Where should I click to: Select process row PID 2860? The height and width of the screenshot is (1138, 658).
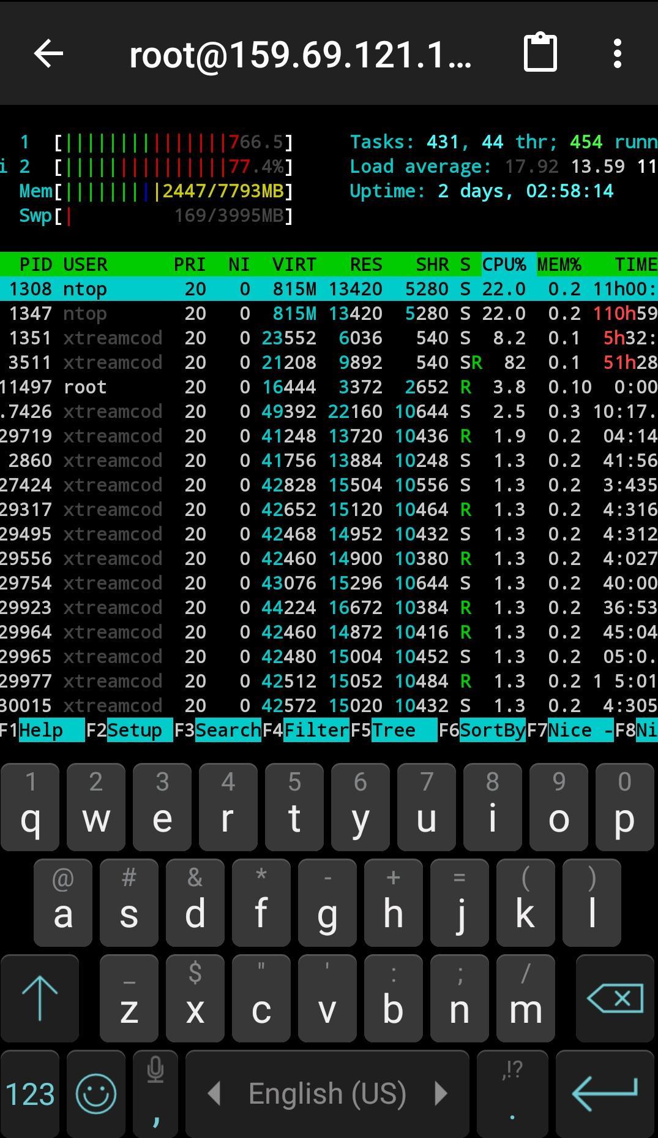click(329, 460)
